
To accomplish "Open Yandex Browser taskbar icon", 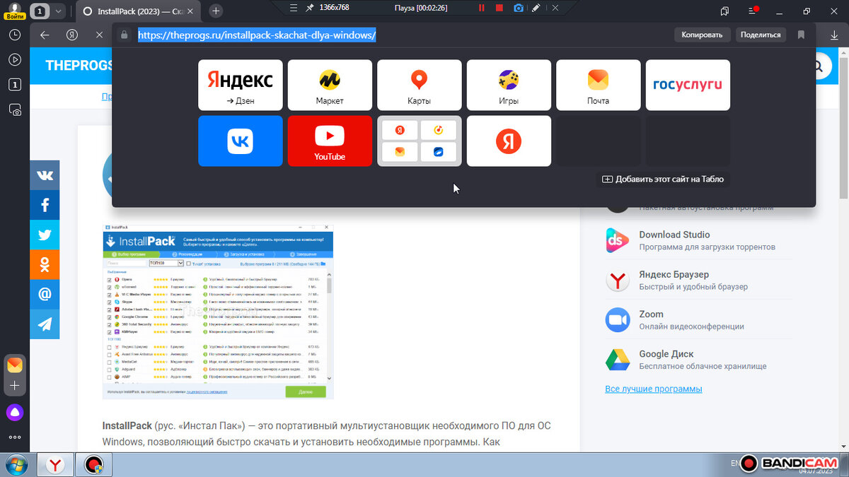I will 56,465.
